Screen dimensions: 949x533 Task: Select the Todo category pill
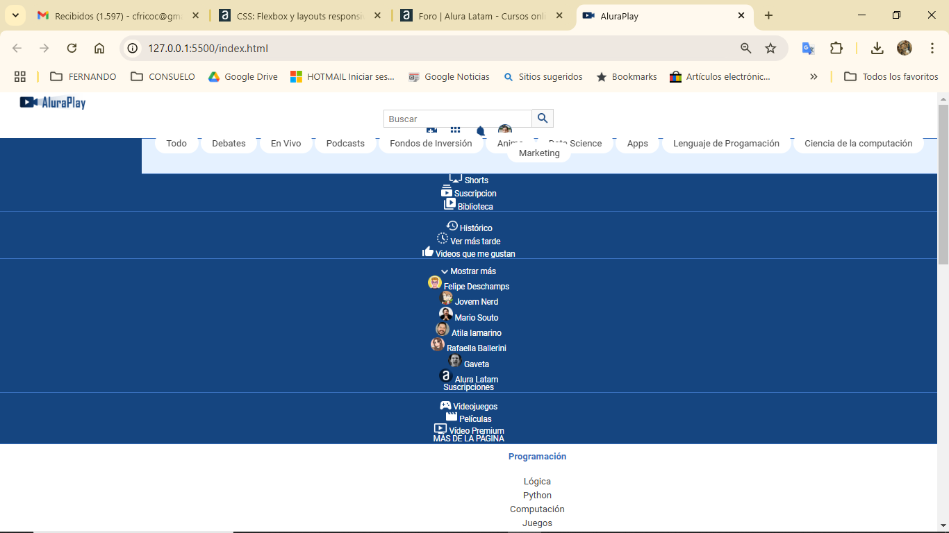(x=176, y=143)
